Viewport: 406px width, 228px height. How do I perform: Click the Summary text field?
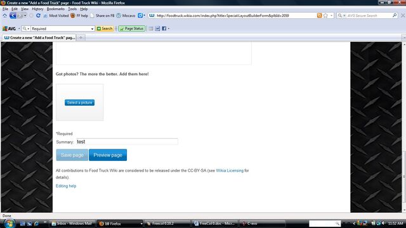tap(127, 142)
